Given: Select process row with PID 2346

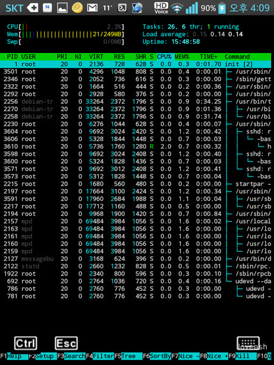Looking at the screenshot, I should tap(136, 79).
